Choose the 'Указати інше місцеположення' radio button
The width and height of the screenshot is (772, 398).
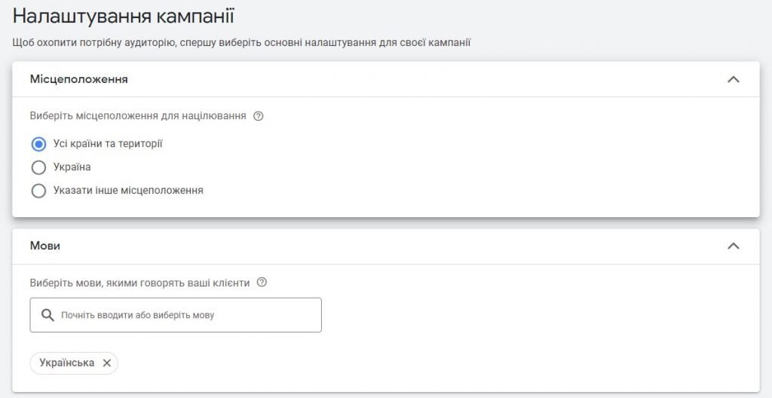click(38, 191)
